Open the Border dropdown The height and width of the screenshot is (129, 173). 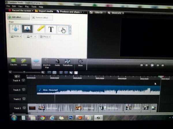(16, 36)
